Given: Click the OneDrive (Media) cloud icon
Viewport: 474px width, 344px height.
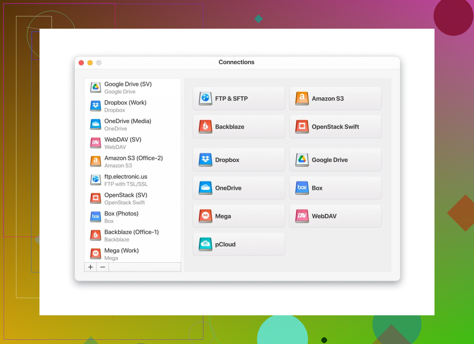Looking at the screenshot, I should (x=96, y=125).
